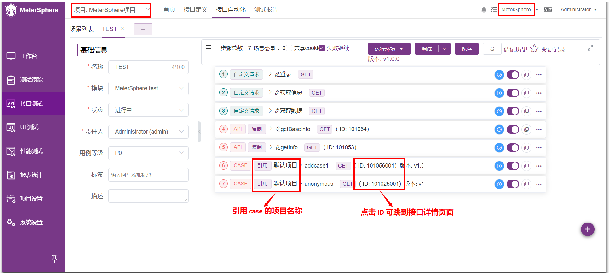Image resolution: width=609 pixels, height=275 pixels.
Task: Open the 责任人 Administrator (admin) dropdown
Action: 148,132
